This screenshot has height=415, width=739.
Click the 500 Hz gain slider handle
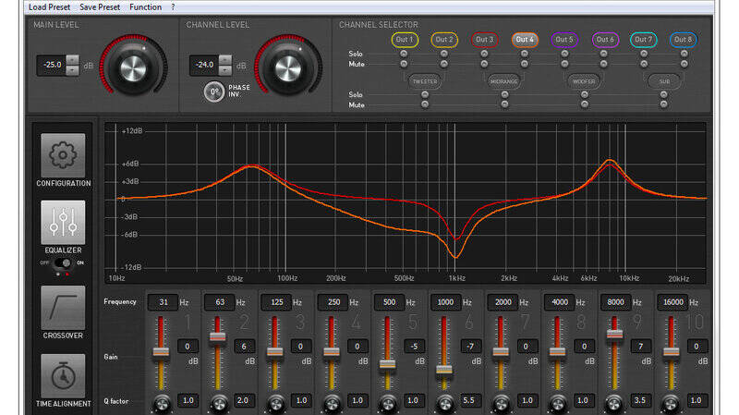click(387, 364)
